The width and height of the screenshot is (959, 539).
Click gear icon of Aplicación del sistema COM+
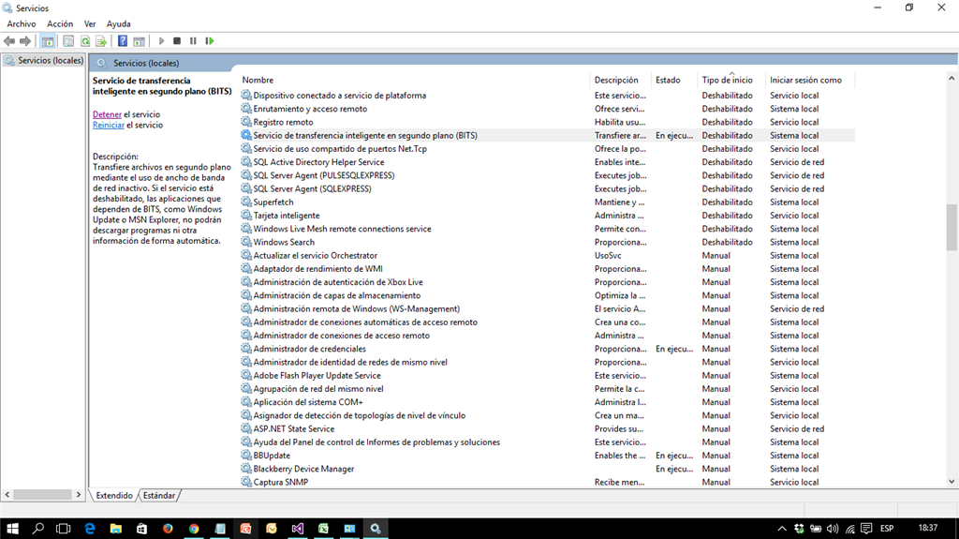246,402
